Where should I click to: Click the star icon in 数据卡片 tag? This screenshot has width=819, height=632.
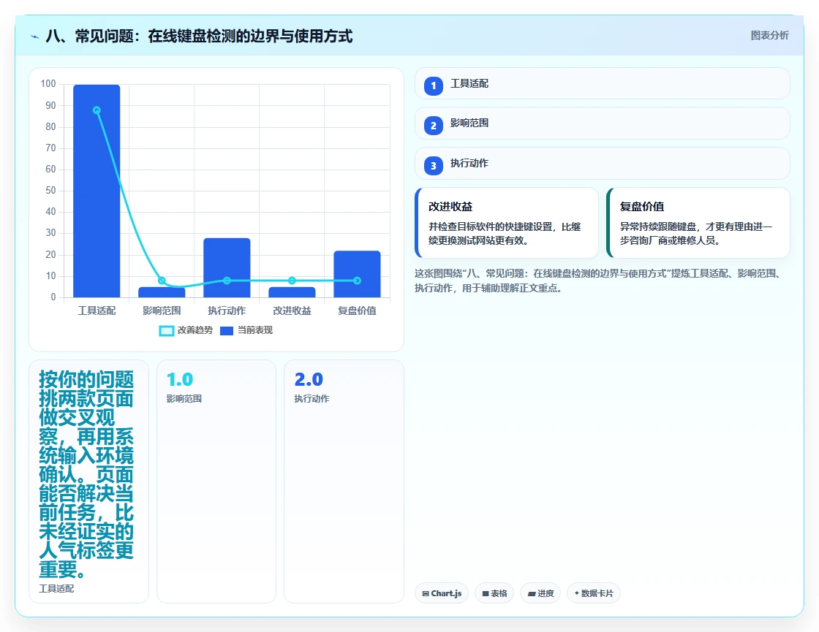[577, 593]
